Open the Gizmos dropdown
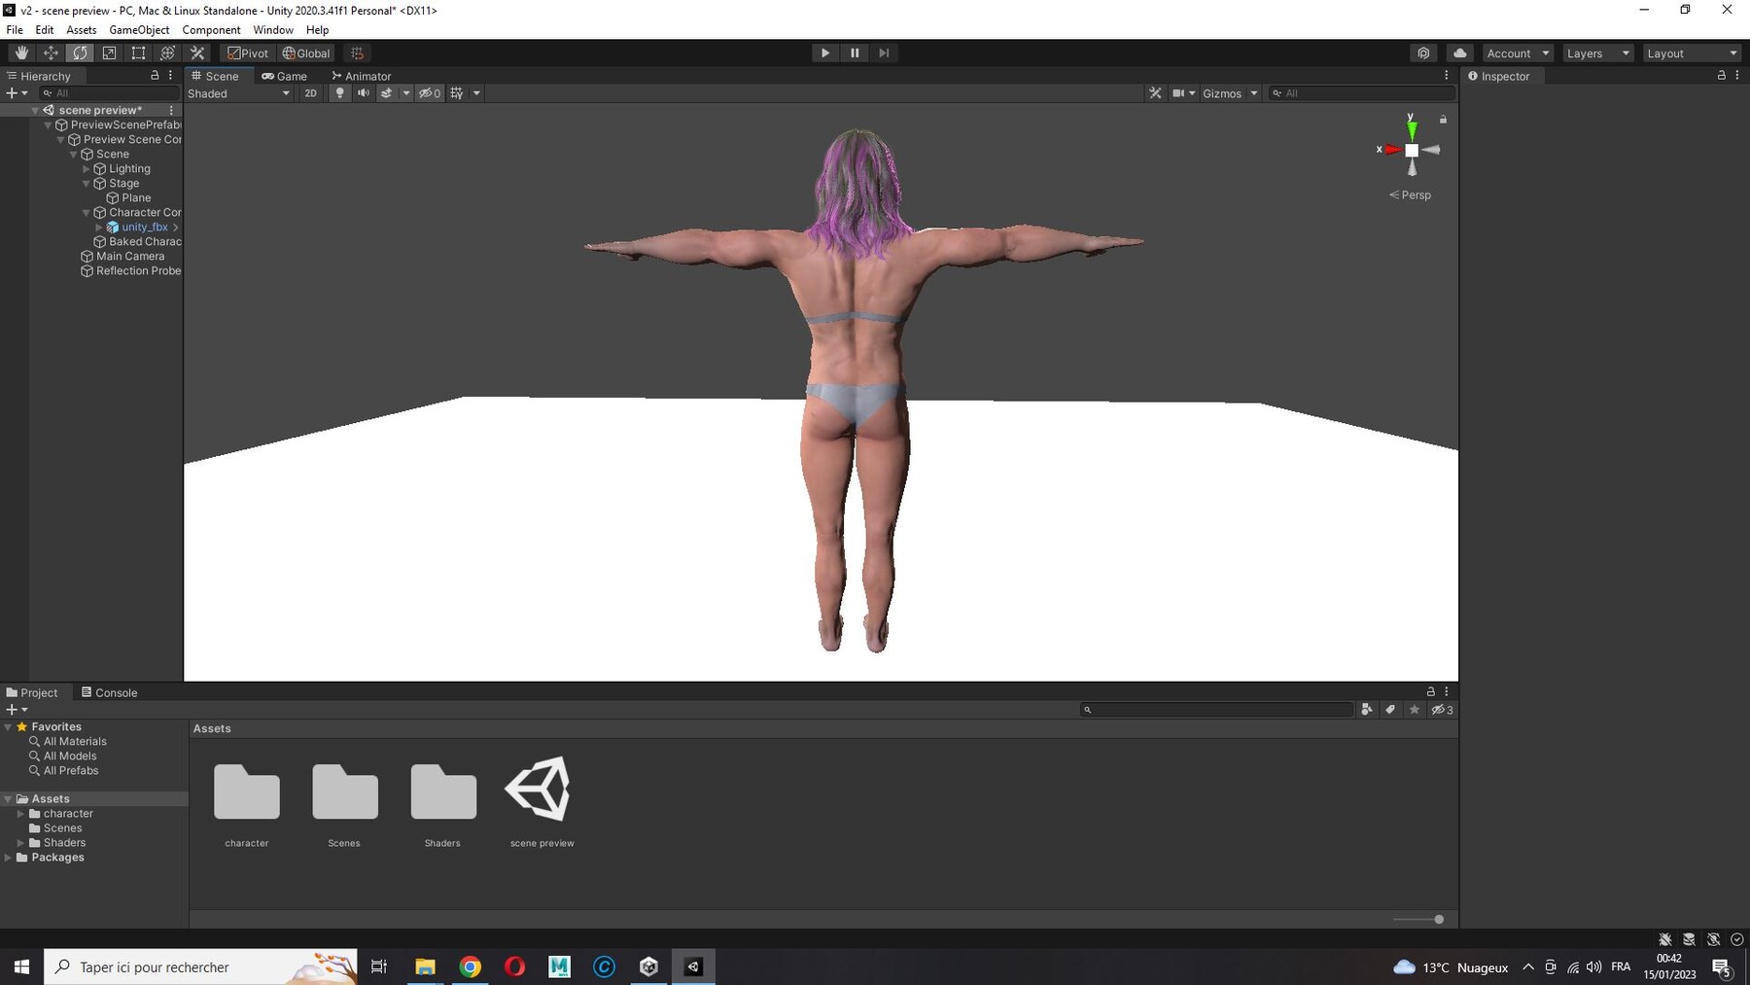 coord(1230,93)
